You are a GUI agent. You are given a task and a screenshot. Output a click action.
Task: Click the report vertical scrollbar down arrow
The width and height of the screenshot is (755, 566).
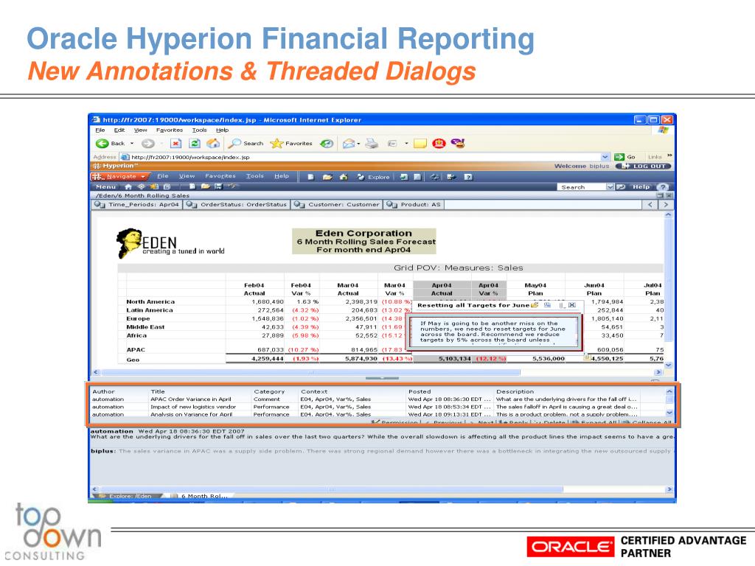(x=668, y=366)
